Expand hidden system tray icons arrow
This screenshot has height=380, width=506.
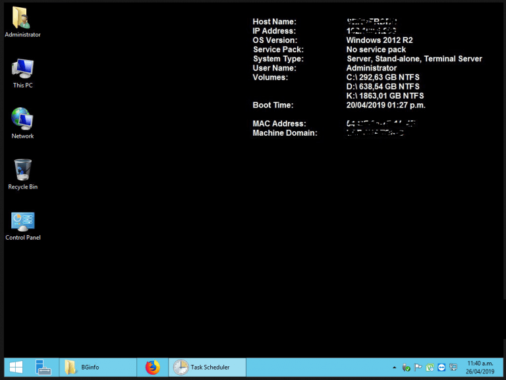coord(395,367)
